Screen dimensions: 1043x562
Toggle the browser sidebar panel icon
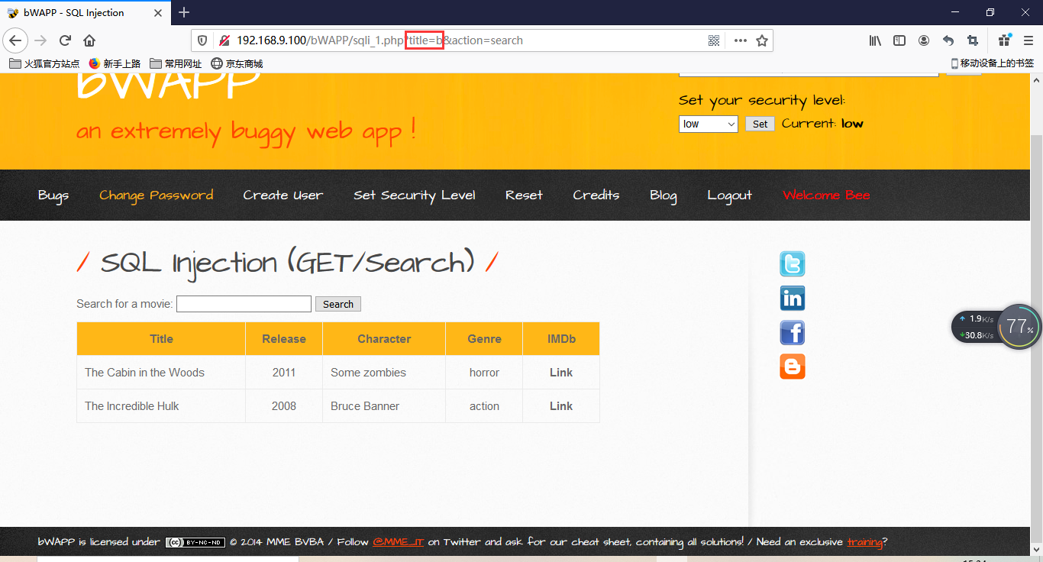[x=899, y=40]
